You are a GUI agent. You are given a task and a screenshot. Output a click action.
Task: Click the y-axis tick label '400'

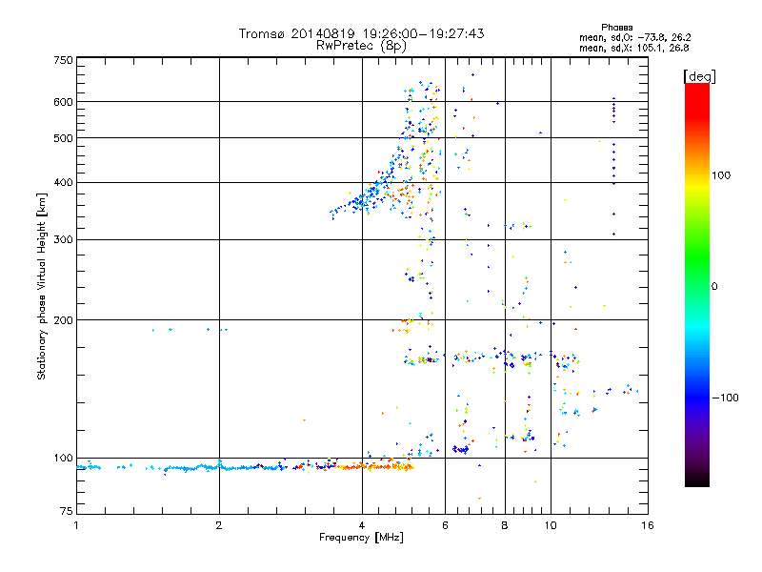(x=63, y=183)
